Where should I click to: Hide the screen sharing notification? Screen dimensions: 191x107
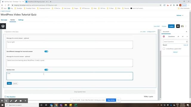click(118, 100)
